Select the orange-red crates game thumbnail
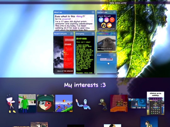 point(119,103)
